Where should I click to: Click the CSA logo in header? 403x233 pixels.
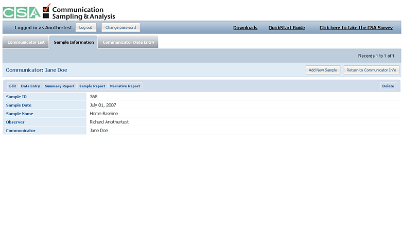22,12
